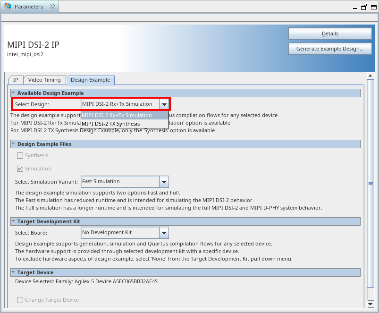This screenshot has width=379, height=313.
Task: Click the Select Simulation Variant label
Action: tap(46, 182)
